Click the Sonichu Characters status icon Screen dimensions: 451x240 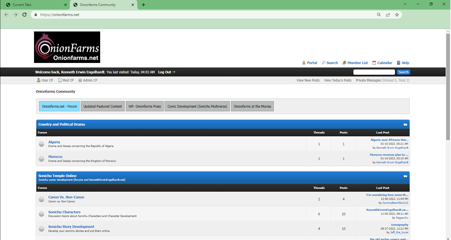tap(41, 214)
